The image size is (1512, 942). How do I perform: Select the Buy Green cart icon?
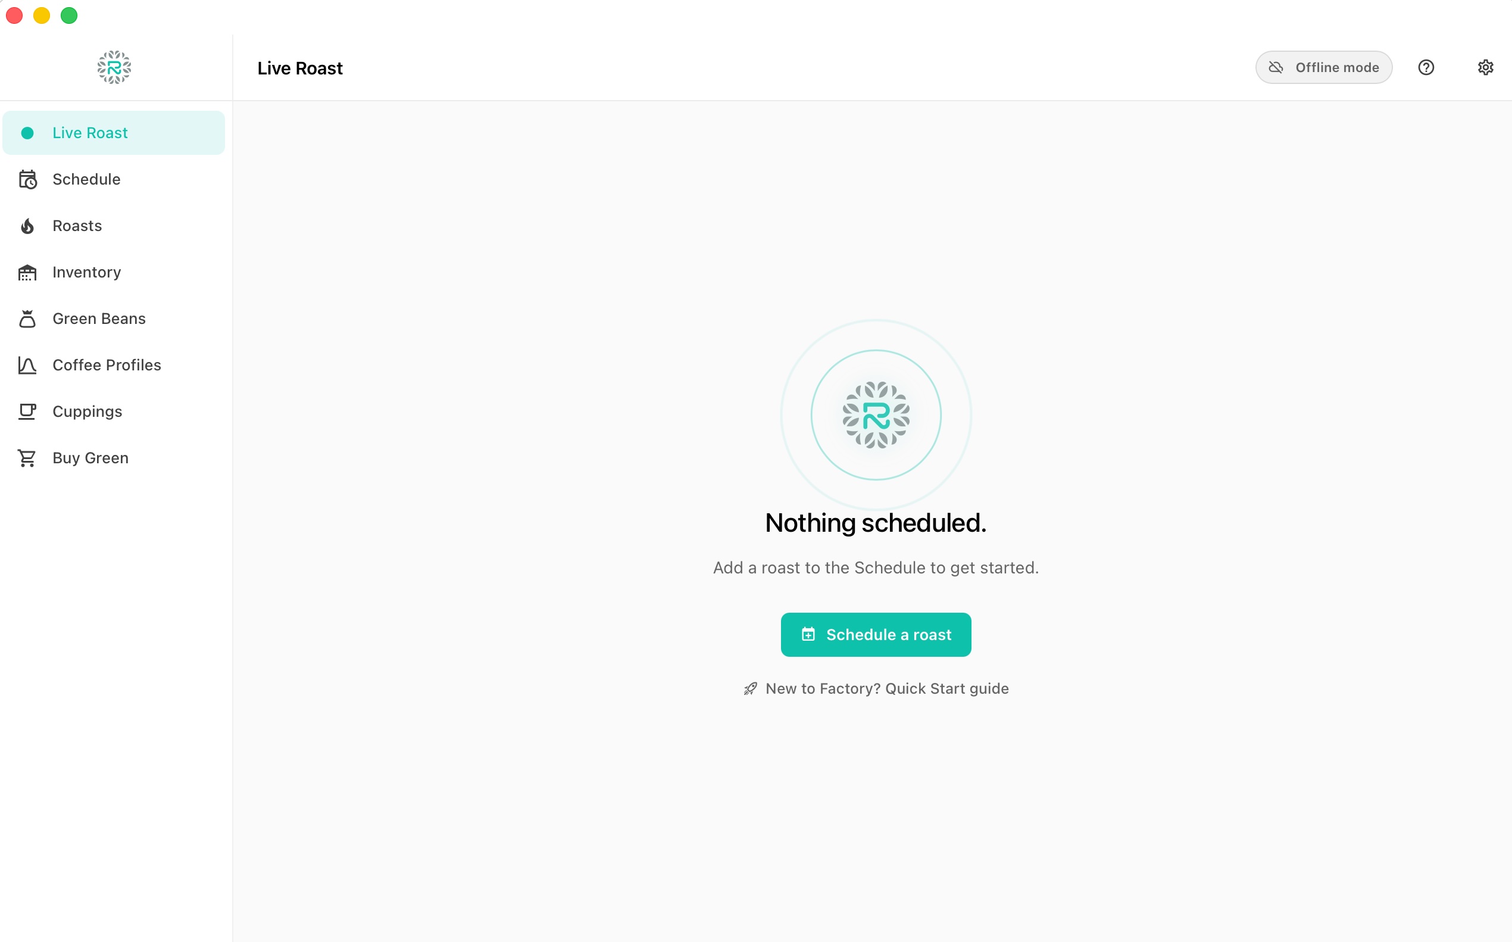tap(27, 458)
